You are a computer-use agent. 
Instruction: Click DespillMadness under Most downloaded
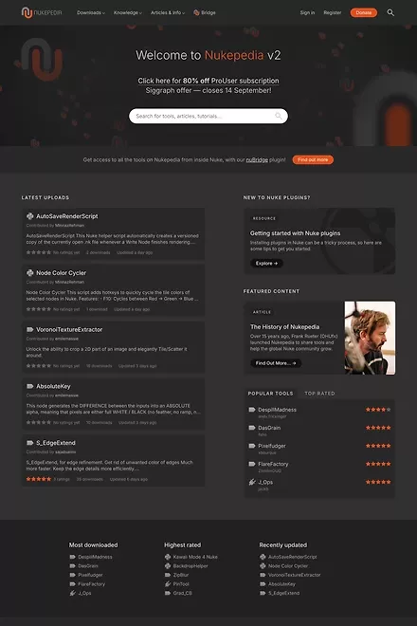pyautogui.click(x=95, y=557)
